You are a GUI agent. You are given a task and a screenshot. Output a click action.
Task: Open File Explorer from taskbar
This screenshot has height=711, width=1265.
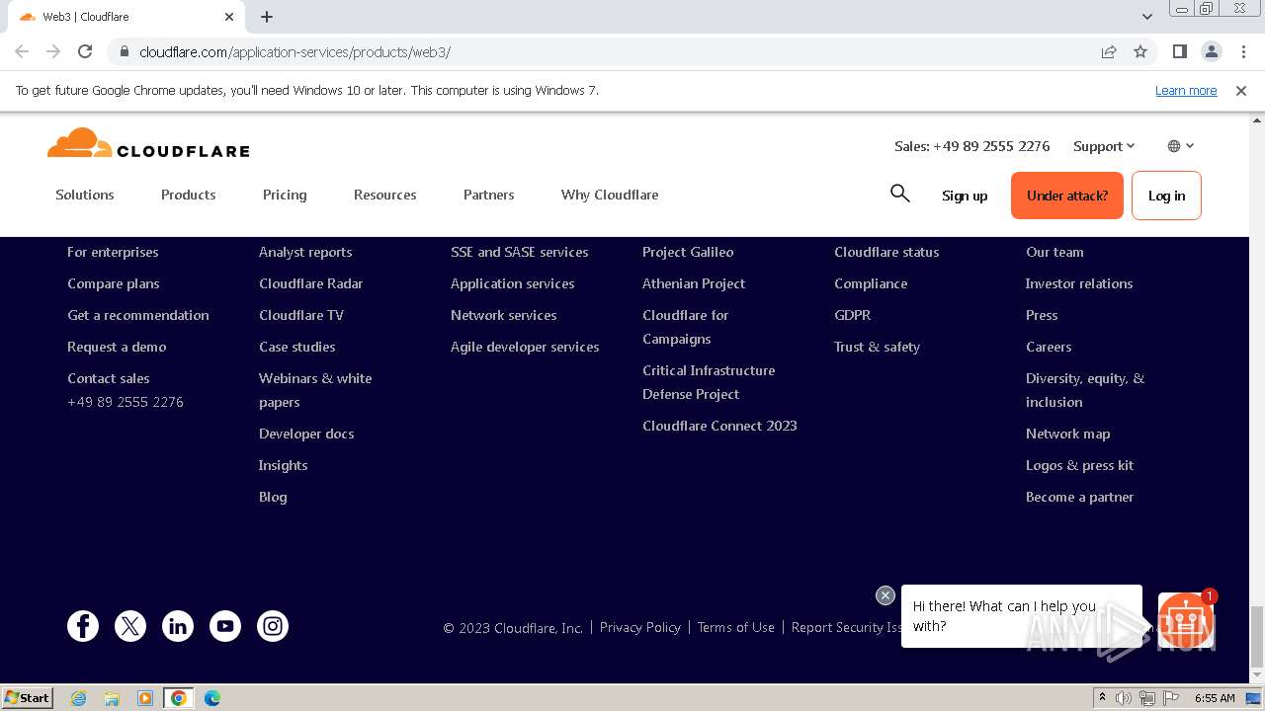[x=112, y=698]
